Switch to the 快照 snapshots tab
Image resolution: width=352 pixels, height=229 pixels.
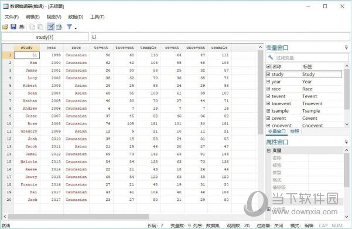click(x=295, y=132)
